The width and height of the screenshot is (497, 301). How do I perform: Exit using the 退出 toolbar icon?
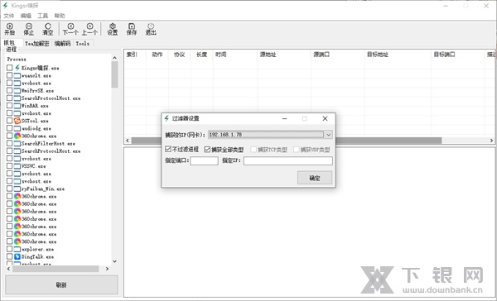[x=151, y=29]
